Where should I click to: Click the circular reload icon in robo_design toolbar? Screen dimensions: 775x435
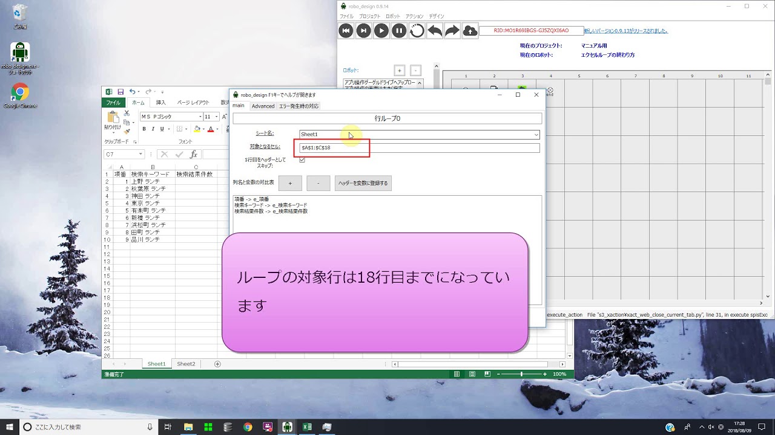417,31
